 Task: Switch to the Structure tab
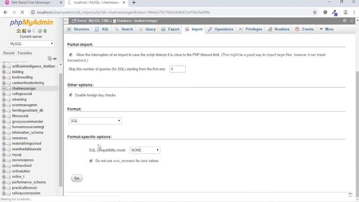pos(79,29)
